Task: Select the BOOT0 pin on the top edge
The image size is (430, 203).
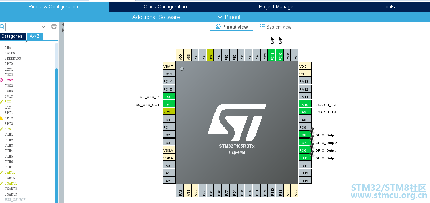Action: [210, 55]
